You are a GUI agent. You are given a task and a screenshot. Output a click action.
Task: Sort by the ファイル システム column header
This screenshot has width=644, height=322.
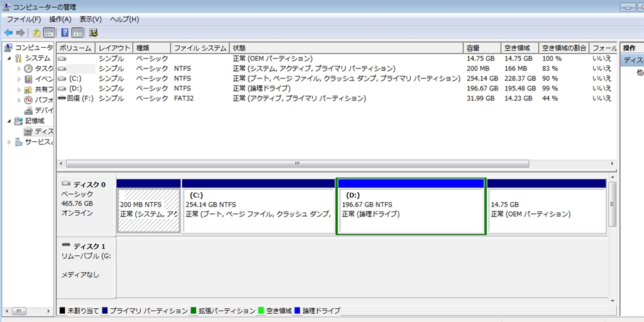[200, 48]
